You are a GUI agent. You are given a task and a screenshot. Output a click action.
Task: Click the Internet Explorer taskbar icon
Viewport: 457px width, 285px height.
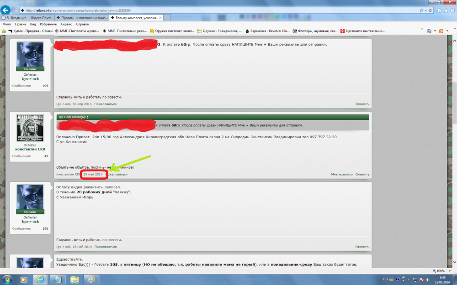point(40,280)
